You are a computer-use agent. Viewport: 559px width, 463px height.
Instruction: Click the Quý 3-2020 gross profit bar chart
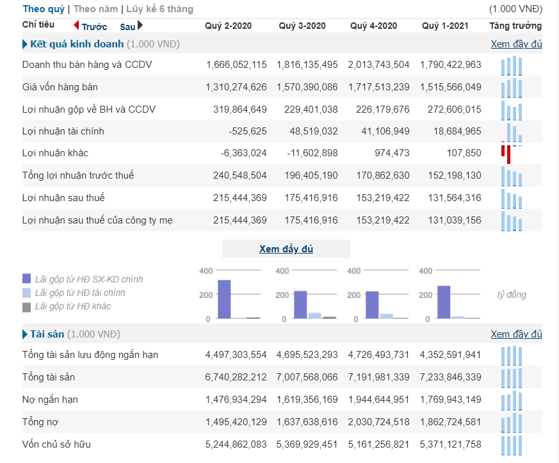[306, 295]
